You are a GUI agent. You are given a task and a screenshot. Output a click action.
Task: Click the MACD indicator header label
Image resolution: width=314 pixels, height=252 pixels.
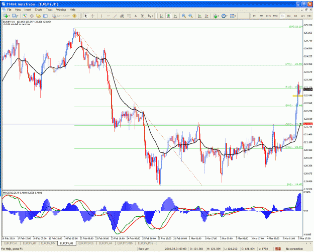(x=23, y=193)
